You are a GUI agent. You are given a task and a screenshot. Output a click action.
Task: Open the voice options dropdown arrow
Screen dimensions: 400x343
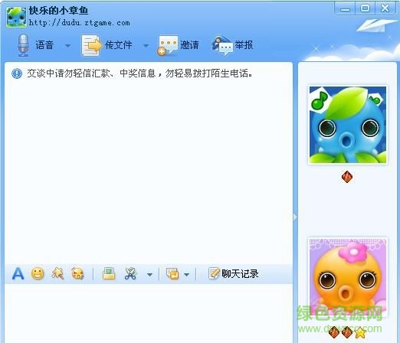67,46
